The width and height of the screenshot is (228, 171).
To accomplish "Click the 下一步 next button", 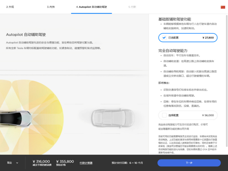I will [189, 163].
